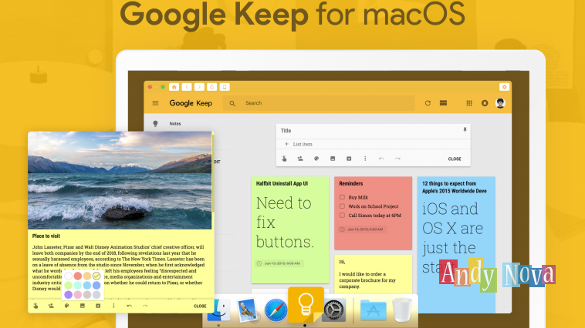Open the yellow corporate brochure note
The width and height of the screenshot is (585, 328).
tap(373, 274)
